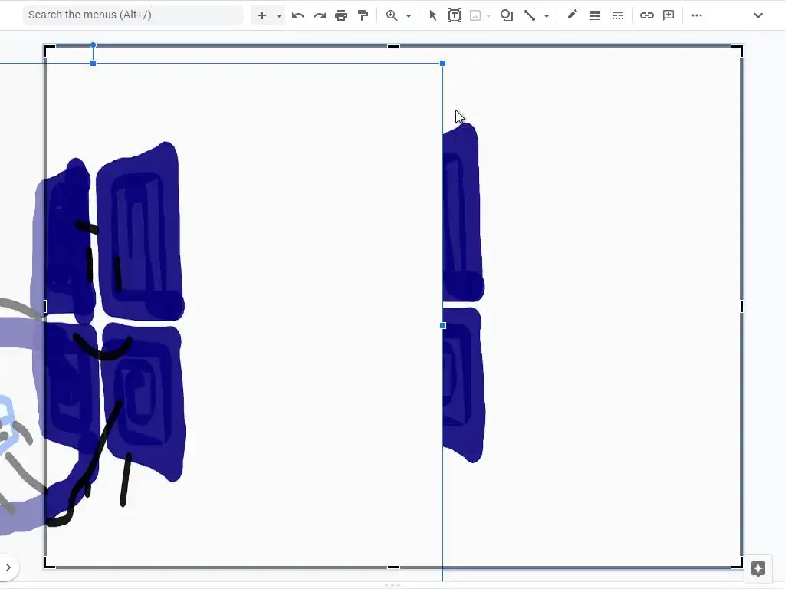Click the new slide plus button
Screen dimensions: 785x589
click(262, 15)
